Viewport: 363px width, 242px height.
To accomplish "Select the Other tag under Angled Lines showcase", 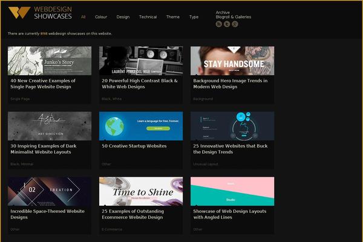I will [x=198, y=229].
